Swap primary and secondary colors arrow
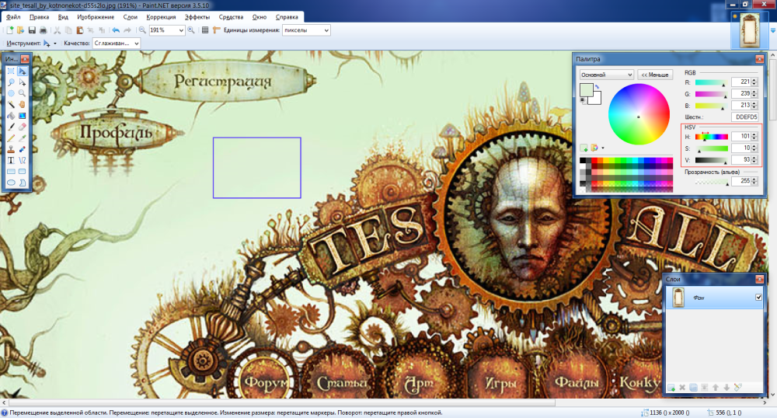The width and height of the screenshot is (777, 418). (x=597, y=87)
